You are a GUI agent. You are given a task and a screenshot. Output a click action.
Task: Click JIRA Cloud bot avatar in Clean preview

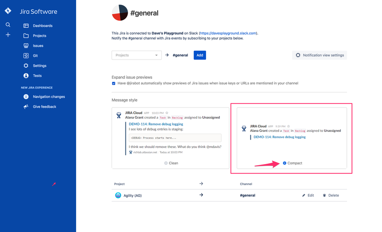click(119, 115)
